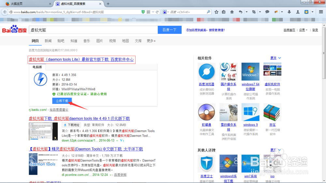Click the 立即下载 download button
Viewport: 326px width, 183px height.
click(62, 101)
